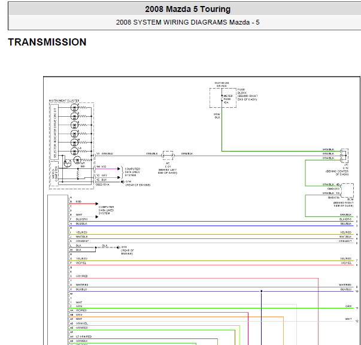Click the "VIO/YEL" label at pin P
Screen dimensions: 361x345
(81, 263)
